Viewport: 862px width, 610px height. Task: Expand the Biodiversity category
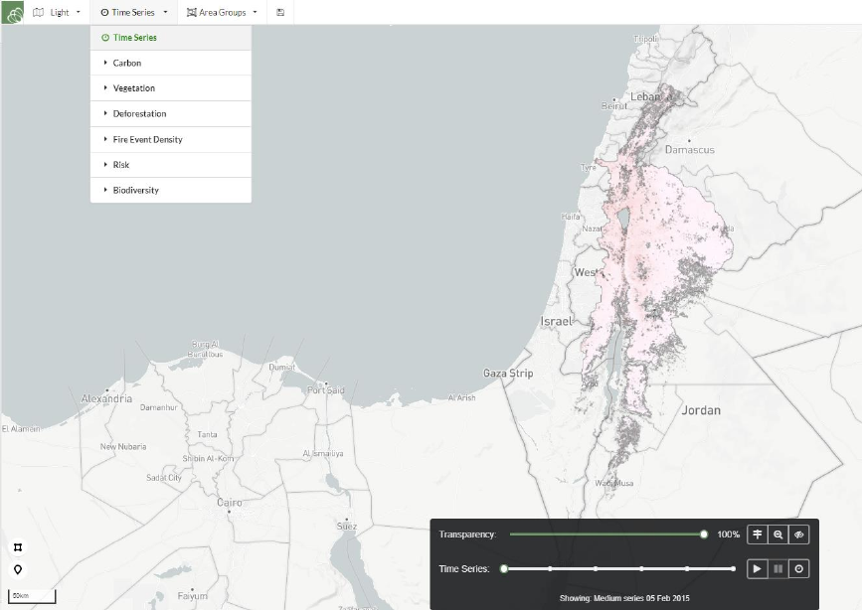pos(170,190)
